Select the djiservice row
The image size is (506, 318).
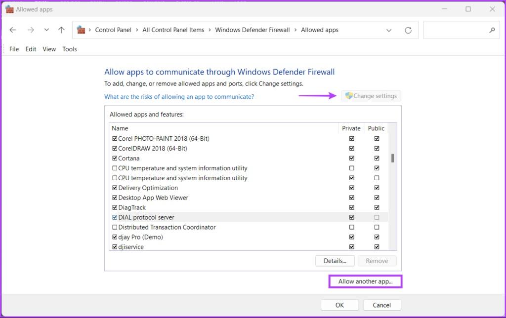point(249,247)
